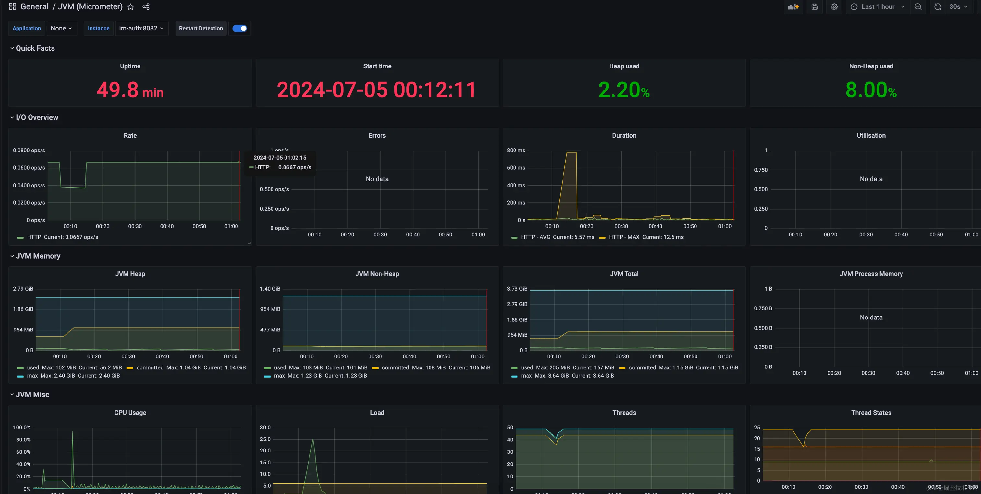Open the dashboards grid icon
981x494 pixels.
pos(12,6)
